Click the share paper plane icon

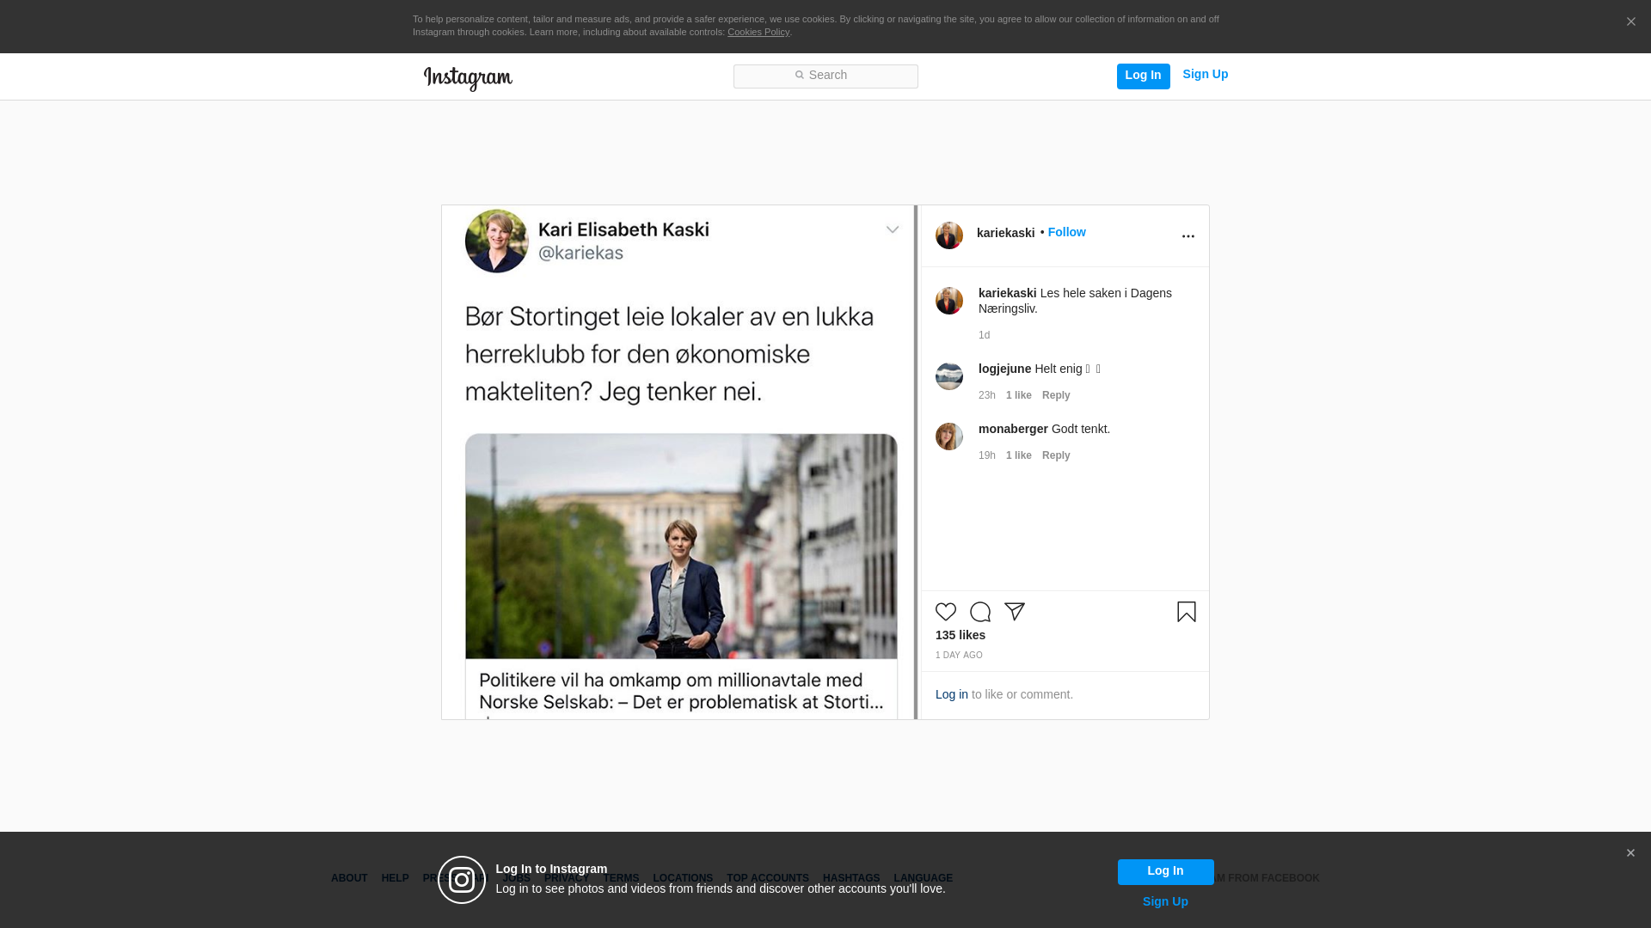pos(1015,612)
